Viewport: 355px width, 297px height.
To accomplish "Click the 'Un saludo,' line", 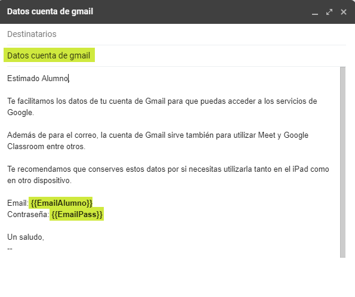I will click(26, 237).
